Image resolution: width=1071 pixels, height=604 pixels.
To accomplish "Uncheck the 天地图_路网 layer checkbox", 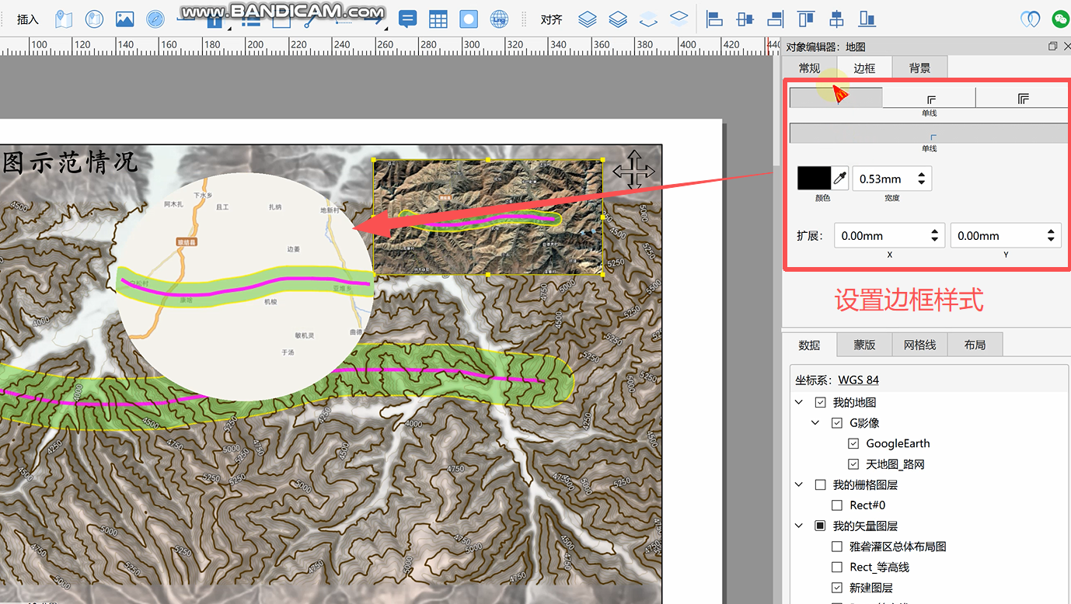I will (x=853, y=464).
